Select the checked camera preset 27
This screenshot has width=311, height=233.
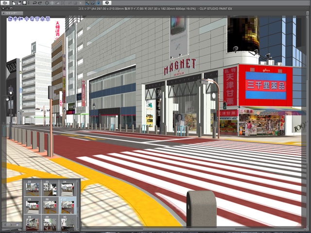[68, 206]
